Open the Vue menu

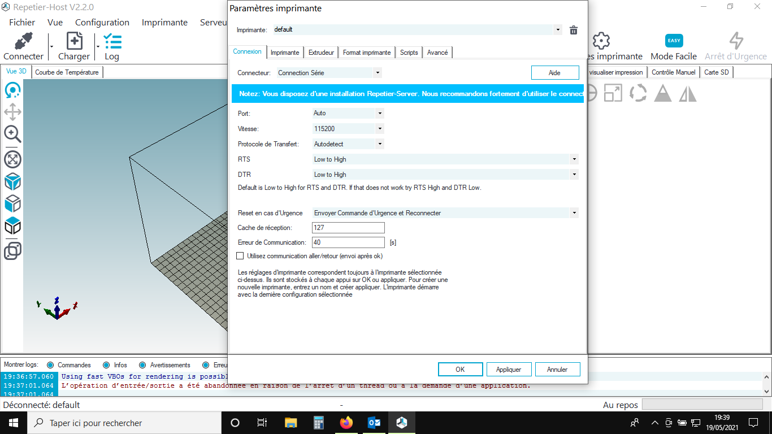tap(55, 23)
